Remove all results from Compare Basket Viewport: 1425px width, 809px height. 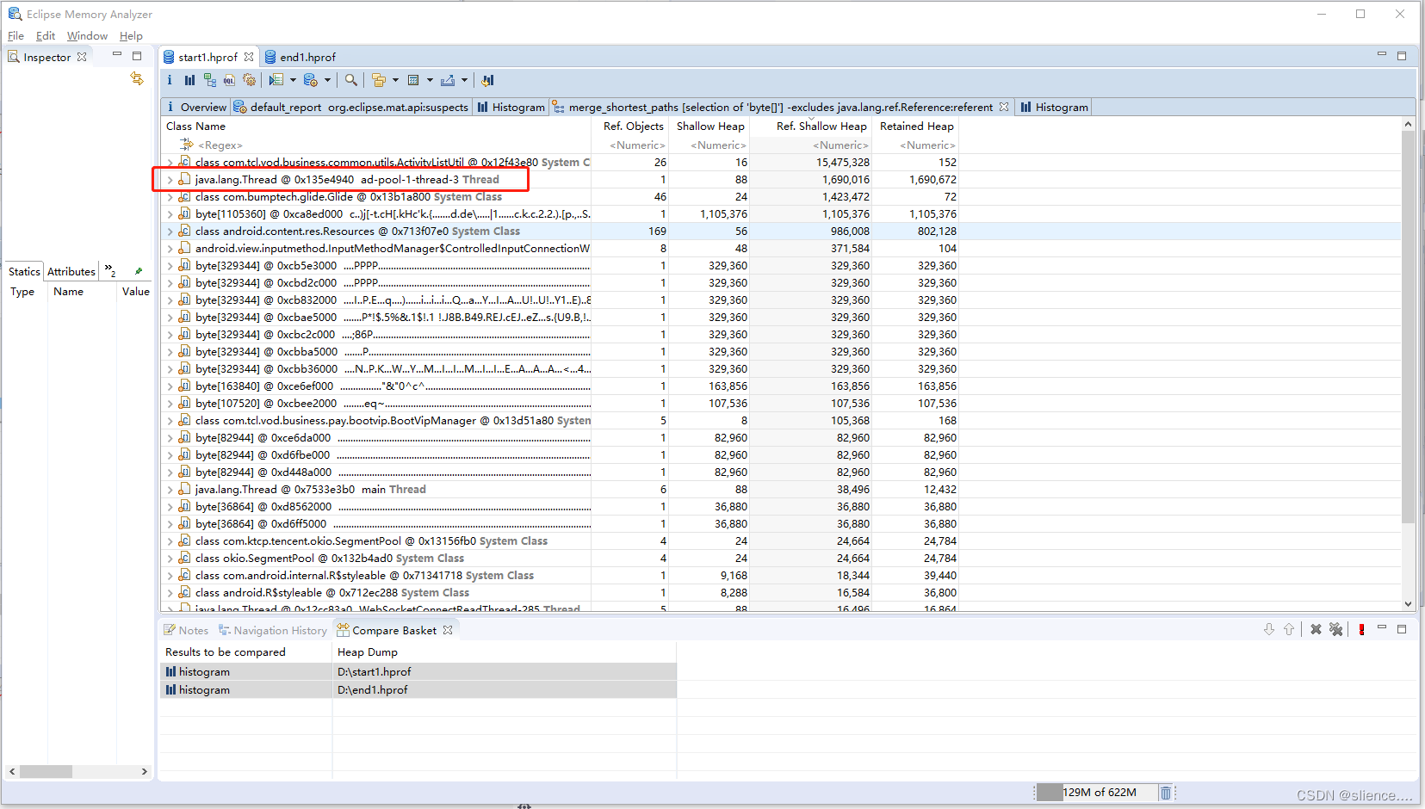[x=1336, y=629]
